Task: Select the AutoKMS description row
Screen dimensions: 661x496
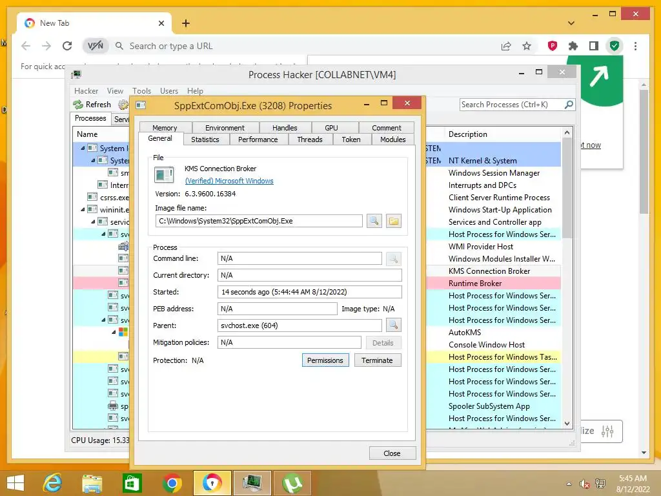Action: [x=493, y=333]
